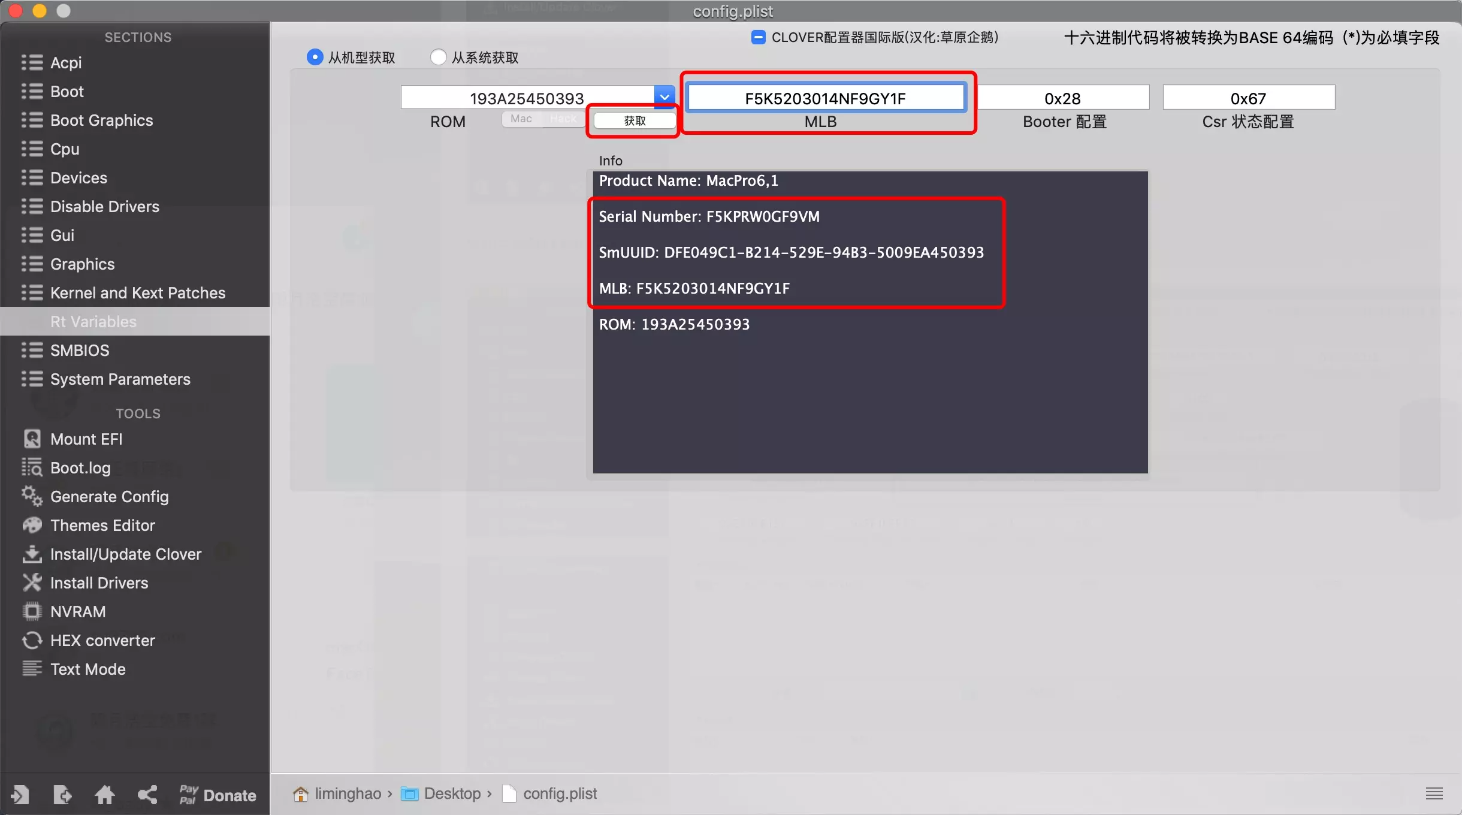This screenshot has width=1462, height=815.
Task: Click the config.plist file in path bar
Action: (x=550, y=793)
